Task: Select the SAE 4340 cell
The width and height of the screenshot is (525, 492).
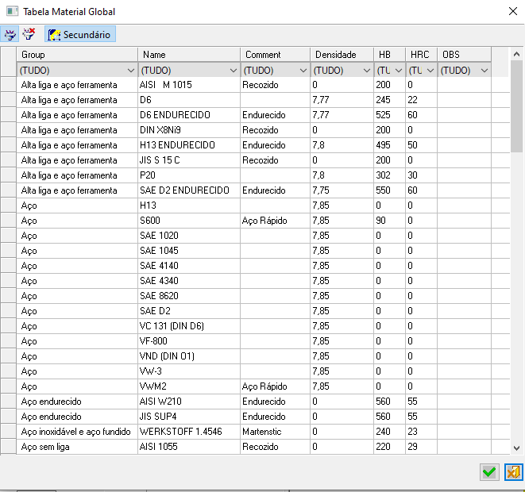Action: click(x=189, y=281)
